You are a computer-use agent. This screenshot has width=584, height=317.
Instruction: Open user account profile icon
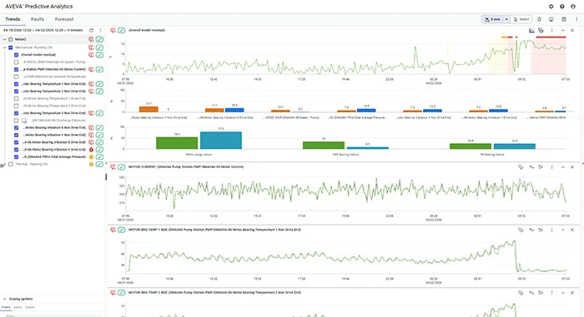[573, 7]
